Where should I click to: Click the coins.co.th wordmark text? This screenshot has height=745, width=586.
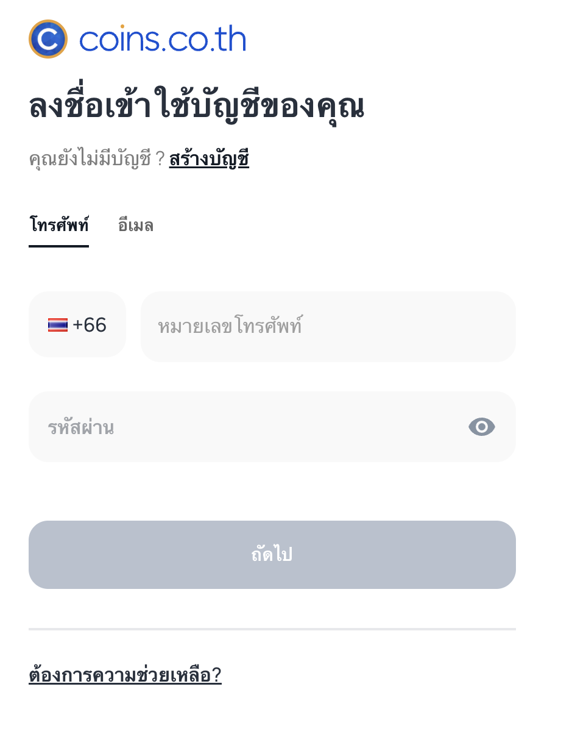(x=163, y=40)
